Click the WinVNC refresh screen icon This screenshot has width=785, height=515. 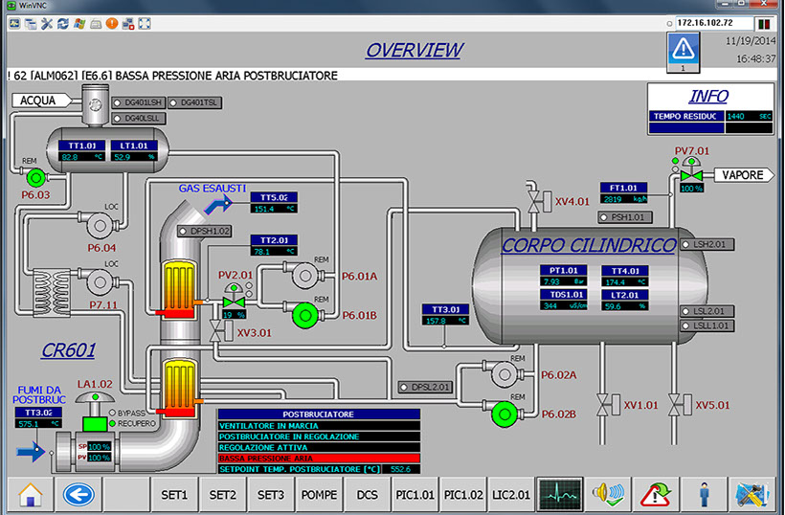pyautogui.click(x=61, y=21)
